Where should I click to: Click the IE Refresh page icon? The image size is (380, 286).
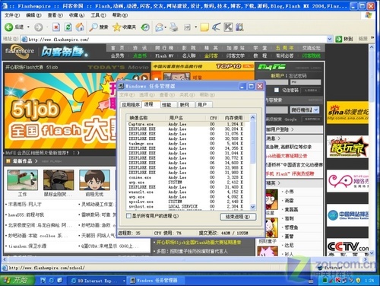68,27
